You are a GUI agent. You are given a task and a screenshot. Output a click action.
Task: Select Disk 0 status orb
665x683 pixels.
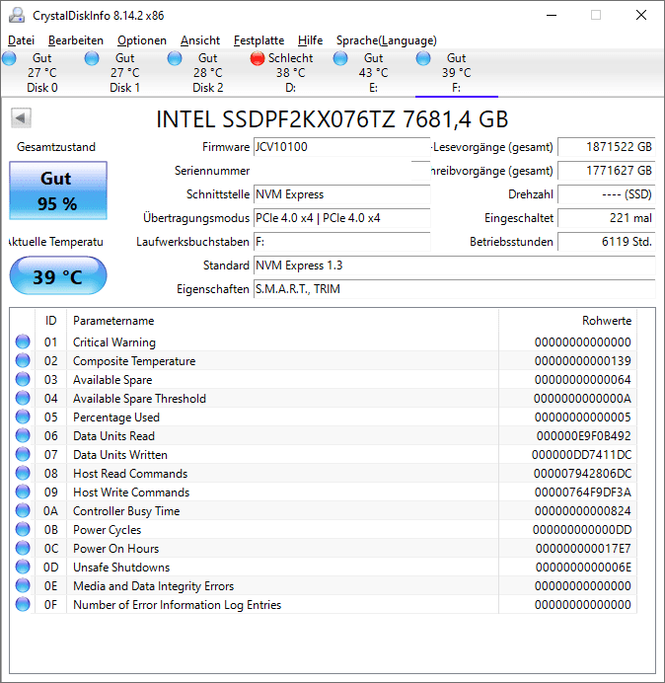tap(9, 58)
